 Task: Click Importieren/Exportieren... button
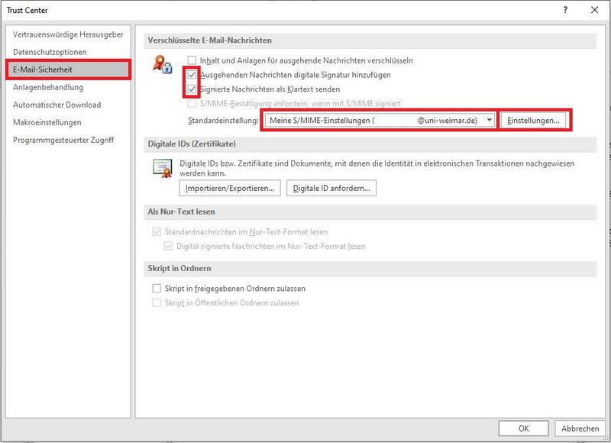(230, 188)
